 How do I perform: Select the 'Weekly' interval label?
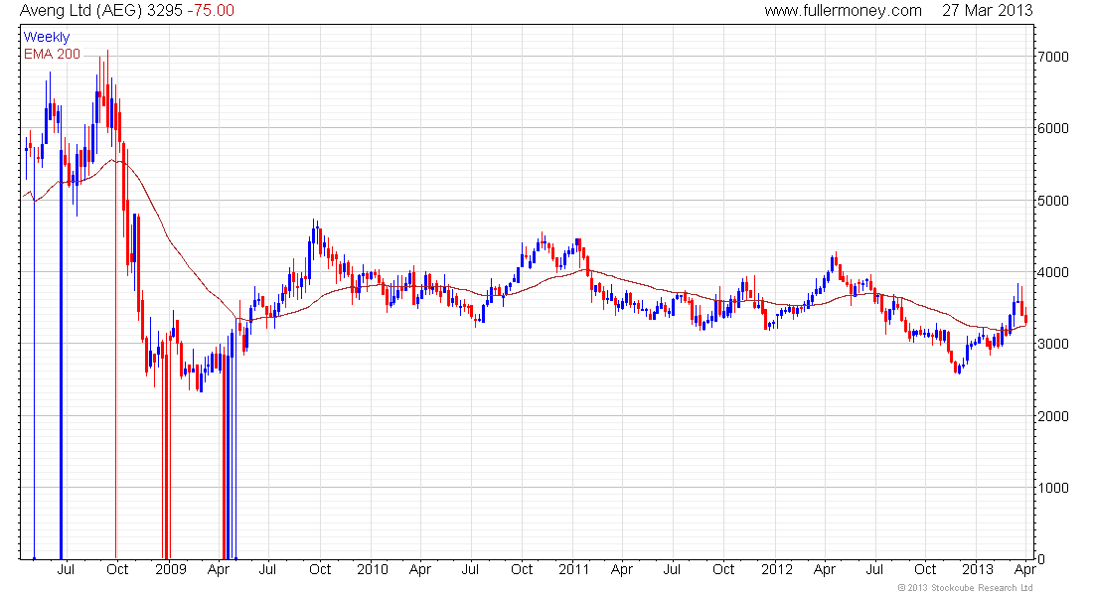pos(47,37)
